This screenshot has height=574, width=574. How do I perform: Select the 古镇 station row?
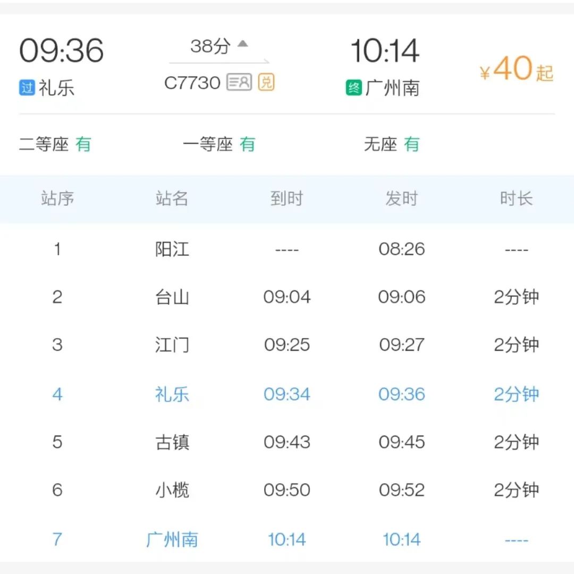tap(287, 442)
